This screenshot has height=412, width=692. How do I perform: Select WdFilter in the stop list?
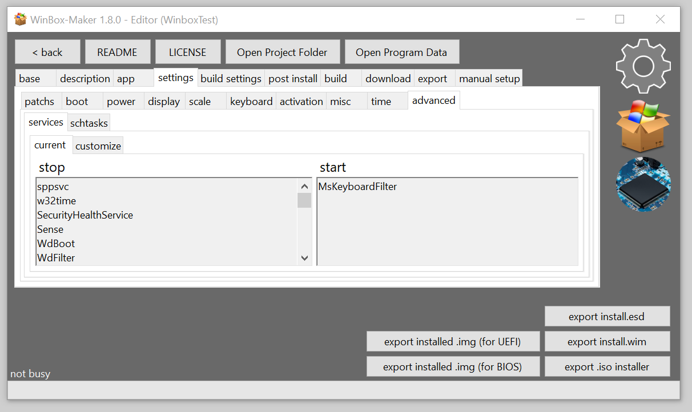tap(166, 257)
